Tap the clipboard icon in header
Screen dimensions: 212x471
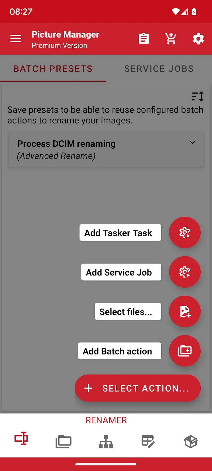point(144,39)
